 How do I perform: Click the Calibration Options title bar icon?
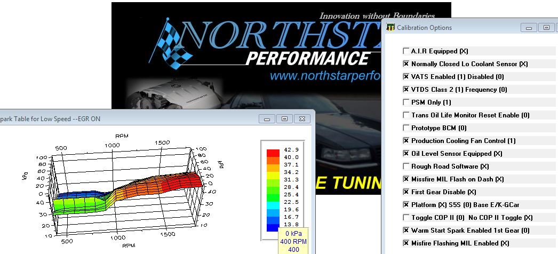coord(391,27)
